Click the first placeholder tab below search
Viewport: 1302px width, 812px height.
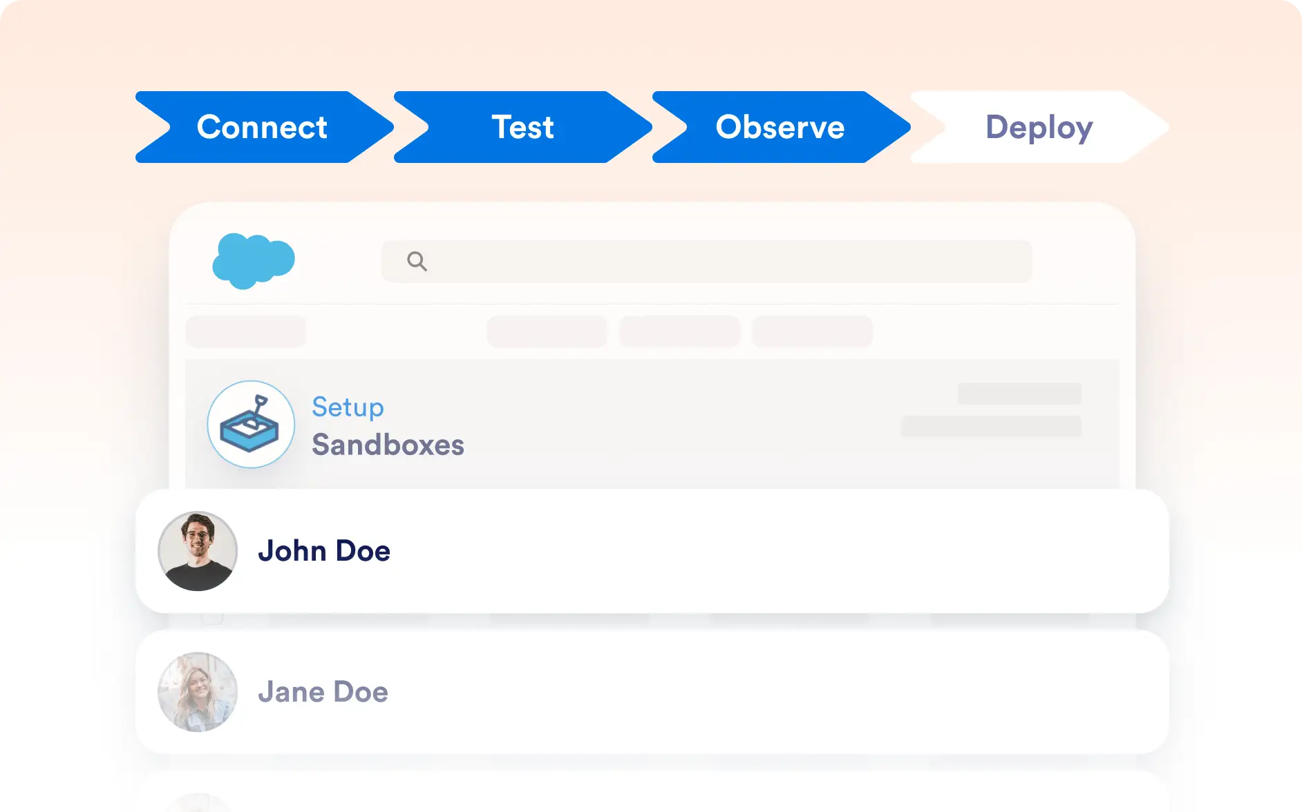pyautogui.click(x=246, y=331)
